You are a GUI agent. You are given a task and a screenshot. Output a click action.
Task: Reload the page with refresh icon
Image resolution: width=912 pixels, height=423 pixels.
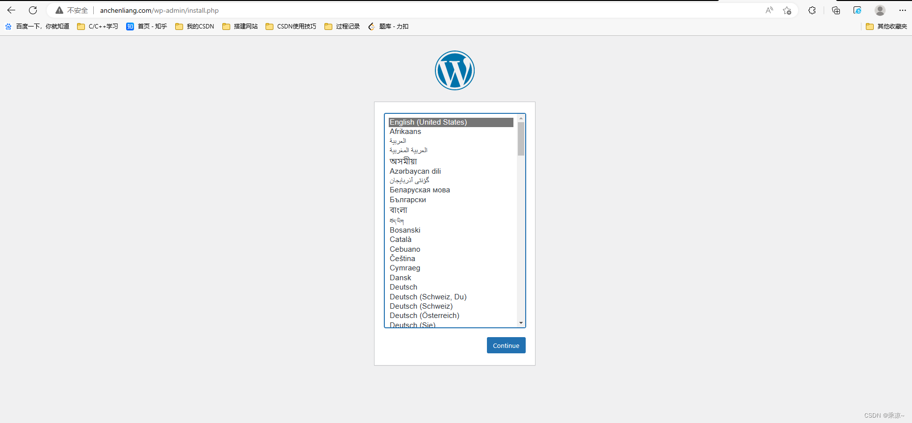pos(33,10)
